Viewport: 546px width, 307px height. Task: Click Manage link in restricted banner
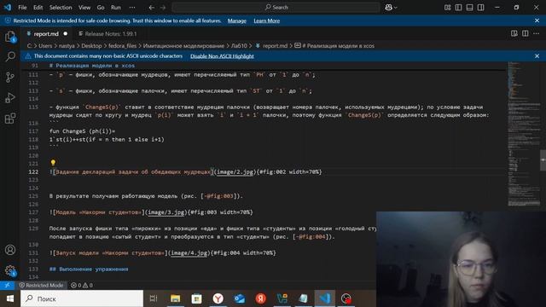click(x=237, y=20)
